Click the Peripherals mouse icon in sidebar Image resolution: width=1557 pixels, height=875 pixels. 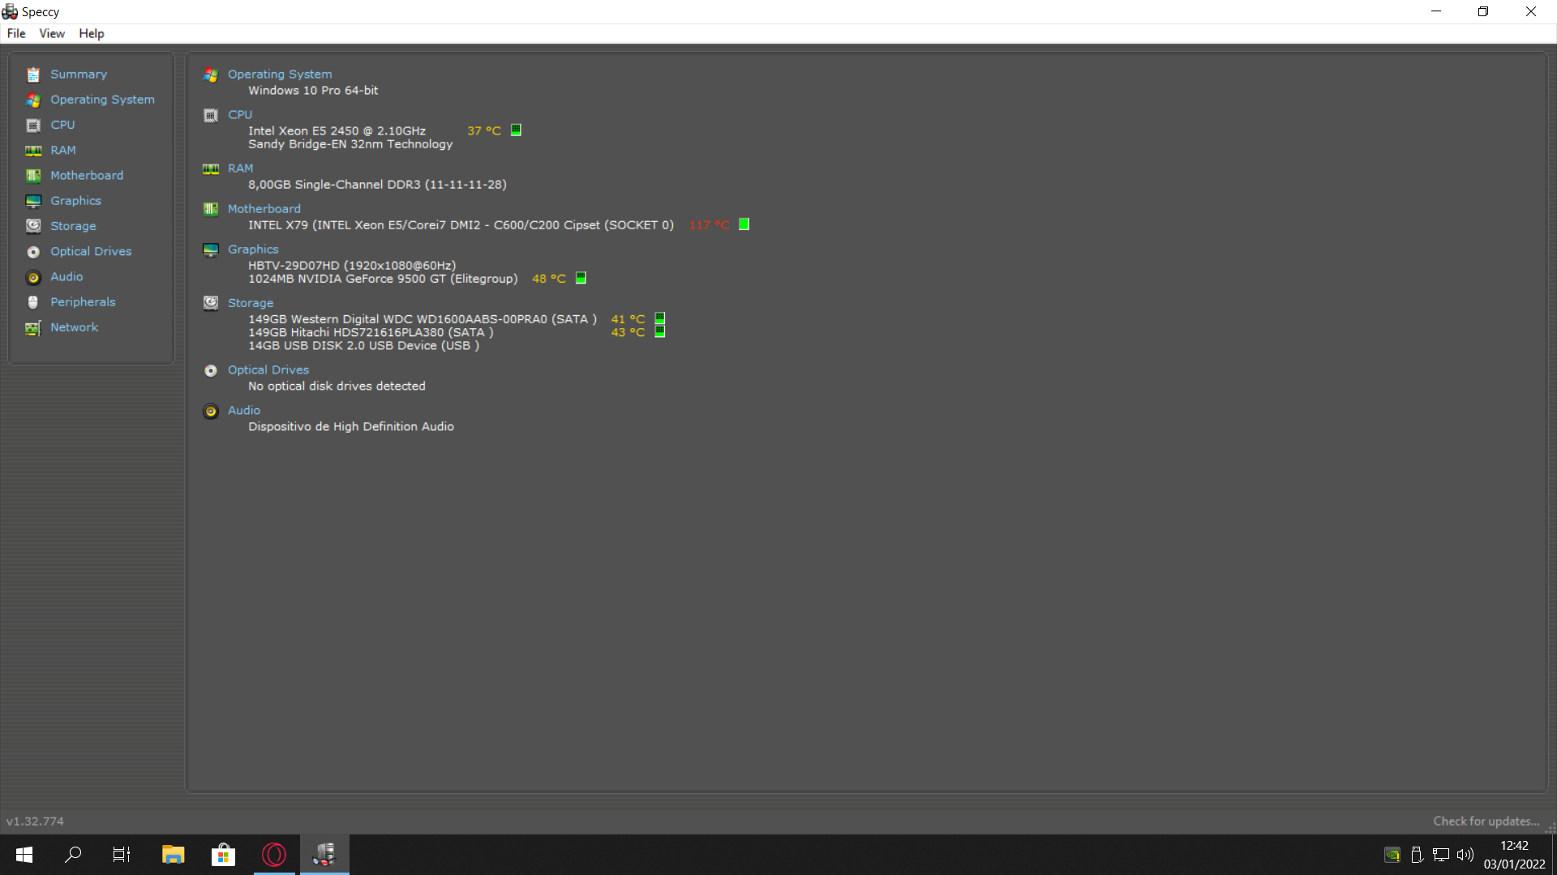pyautogui.click(x=33, y=302)
